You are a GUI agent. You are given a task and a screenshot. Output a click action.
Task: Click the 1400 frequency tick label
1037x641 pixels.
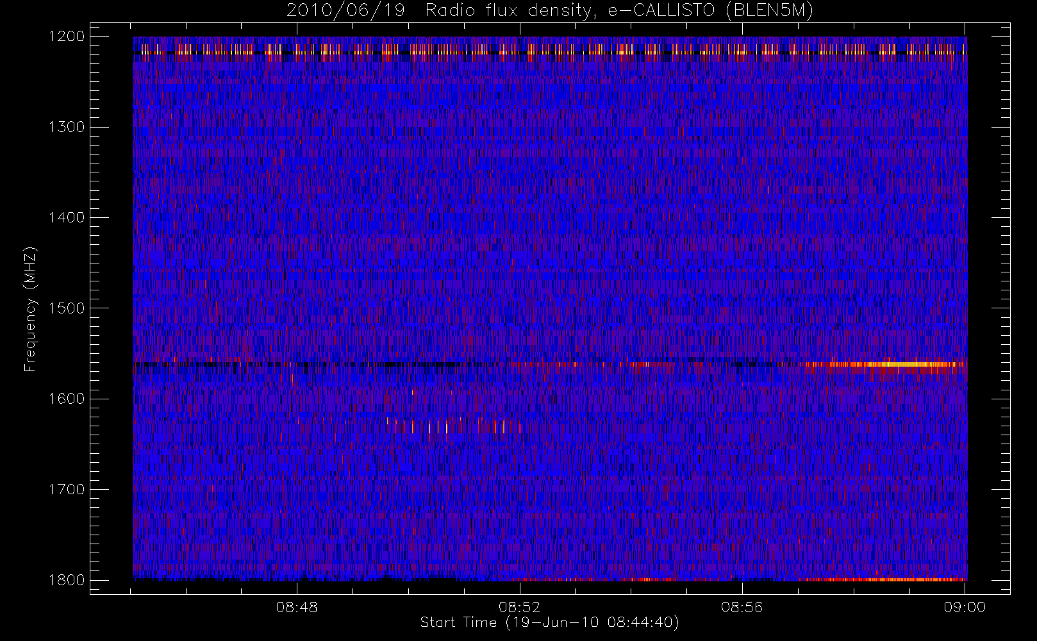[x=67, y=217]
